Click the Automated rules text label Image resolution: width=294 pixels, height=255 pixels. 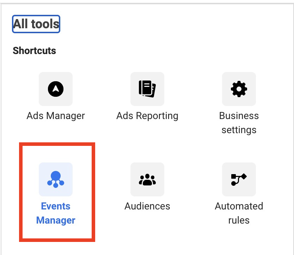pyautogui.click(x=239, y=213)
